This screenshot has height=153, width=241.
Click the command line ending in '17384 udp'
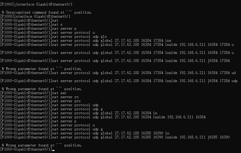pyautogui.click(x=119, y=81)
